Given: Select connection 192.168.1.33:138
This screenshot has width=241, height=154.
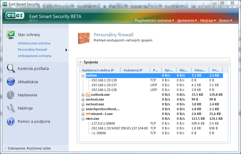Looking at the screenshot, I should click(x=104, y=90).
